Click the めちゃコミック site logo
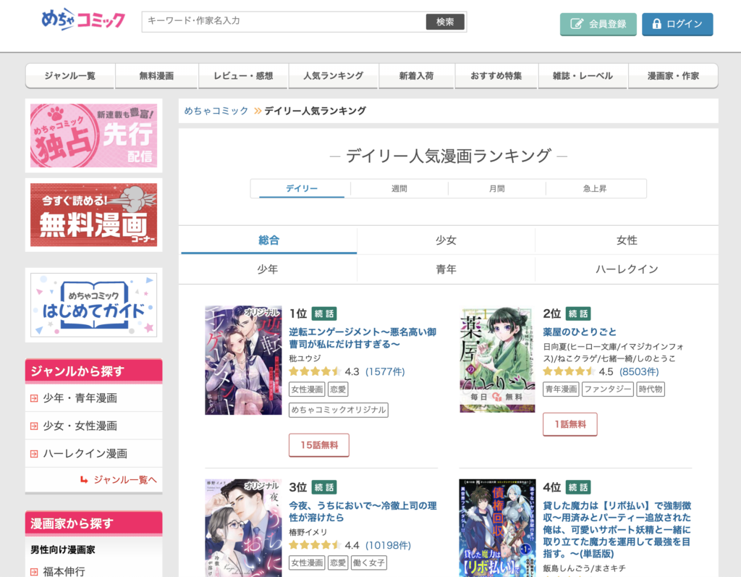Image resolution: width=741 pixels, height=577 pixels. pos(83,20)
